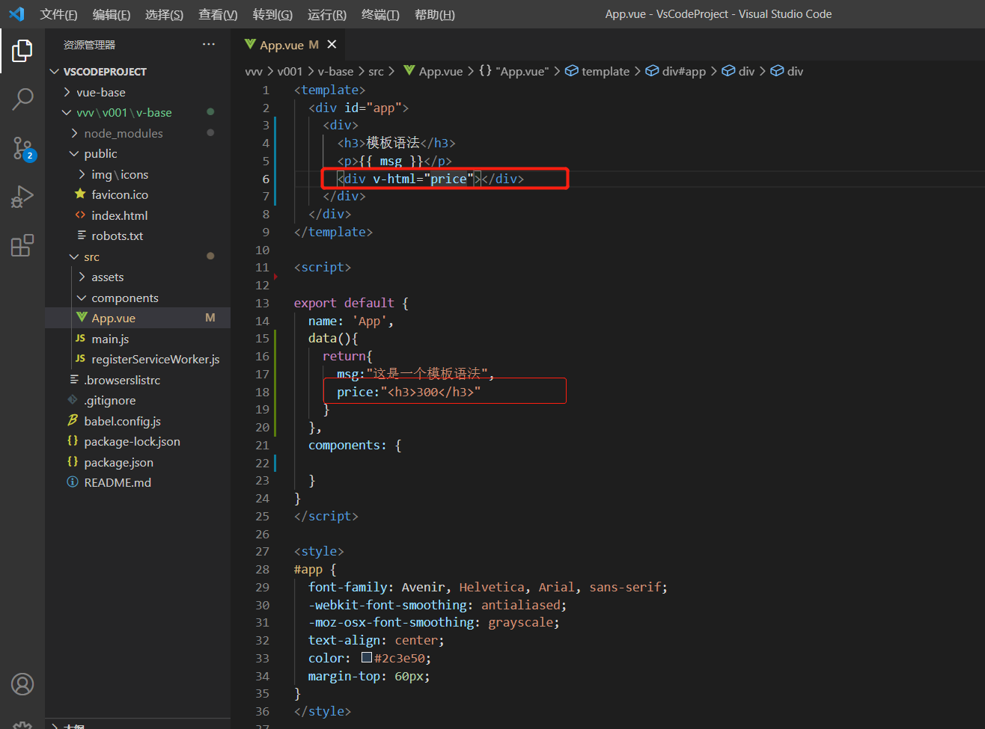Viewport: 985px width, 729px height.
Task: Open the Run and Debug view
Action: pyautogui.click(x=22, y=197)
